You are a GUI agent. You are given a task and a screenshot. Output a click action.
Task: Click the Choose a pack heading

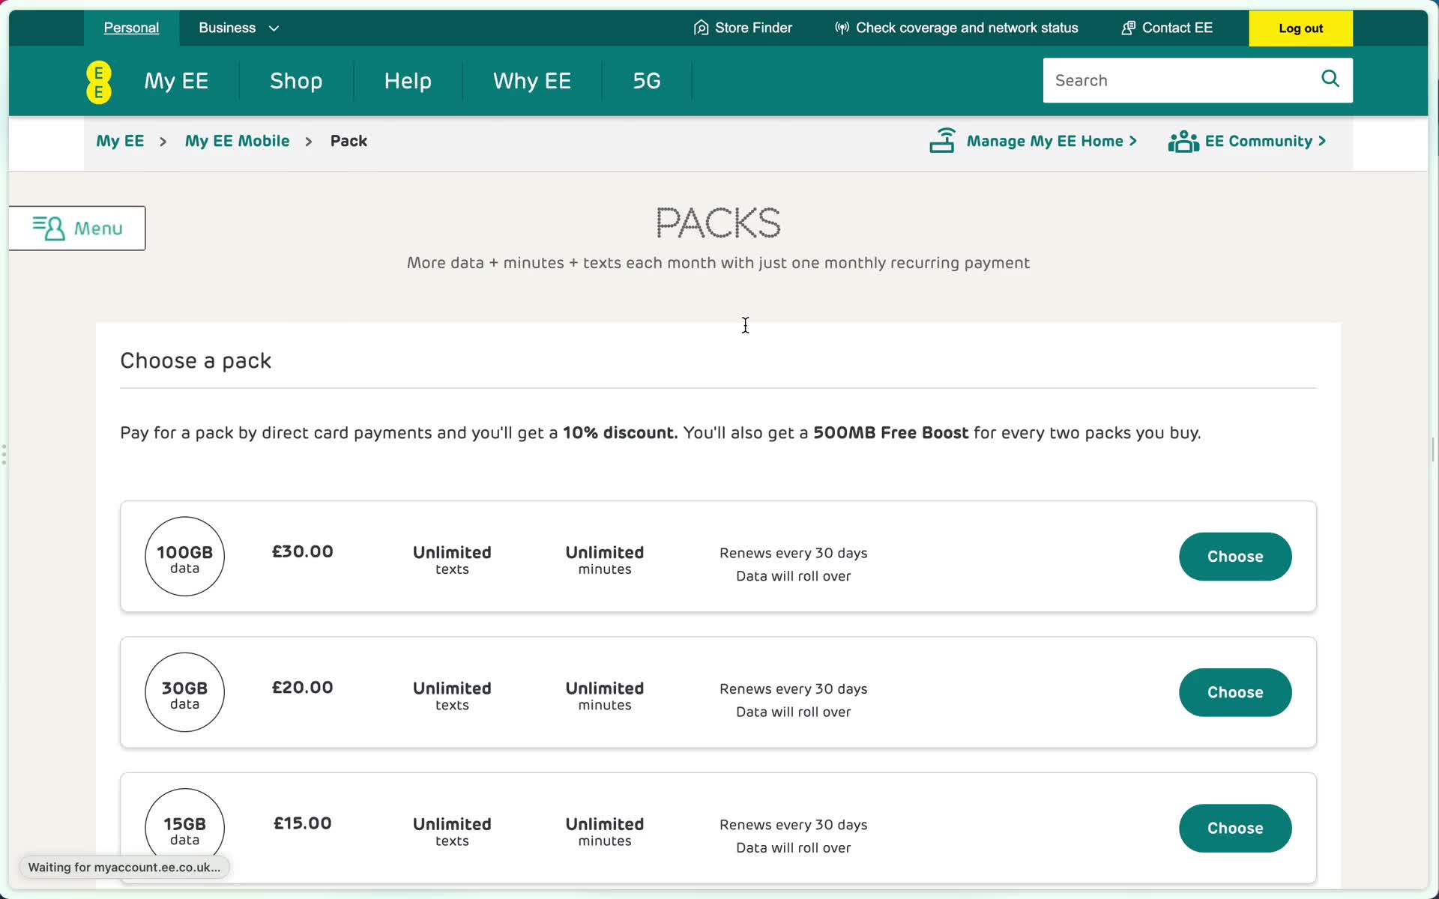click(196, 361)
